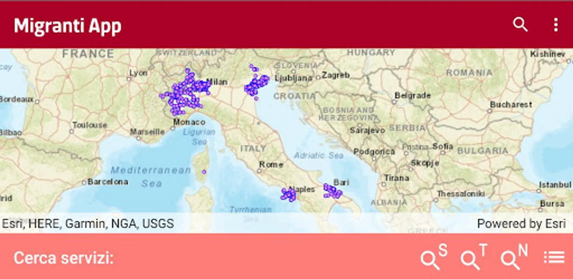Click the 'Adriatic Sea' label
This screenshot has width=573, height=279.
coord(319,155)
